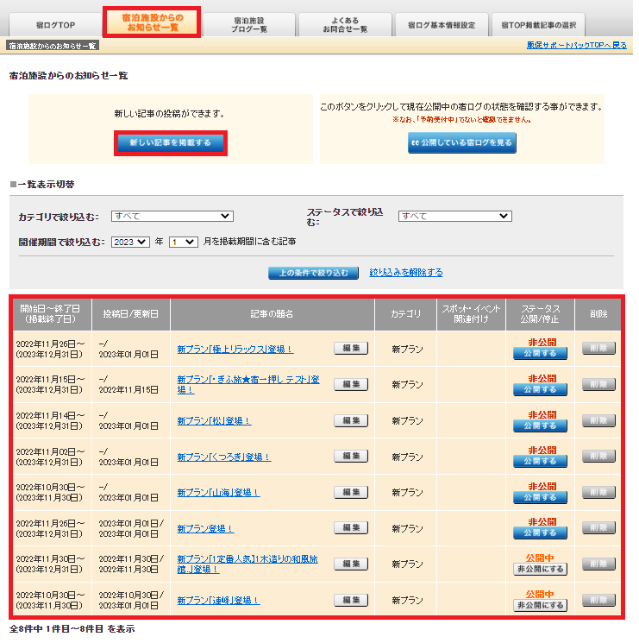Click 公開している宿ログを見る button
The height and width of the screenshot is (643, 639).
click(x=461, y=143)
